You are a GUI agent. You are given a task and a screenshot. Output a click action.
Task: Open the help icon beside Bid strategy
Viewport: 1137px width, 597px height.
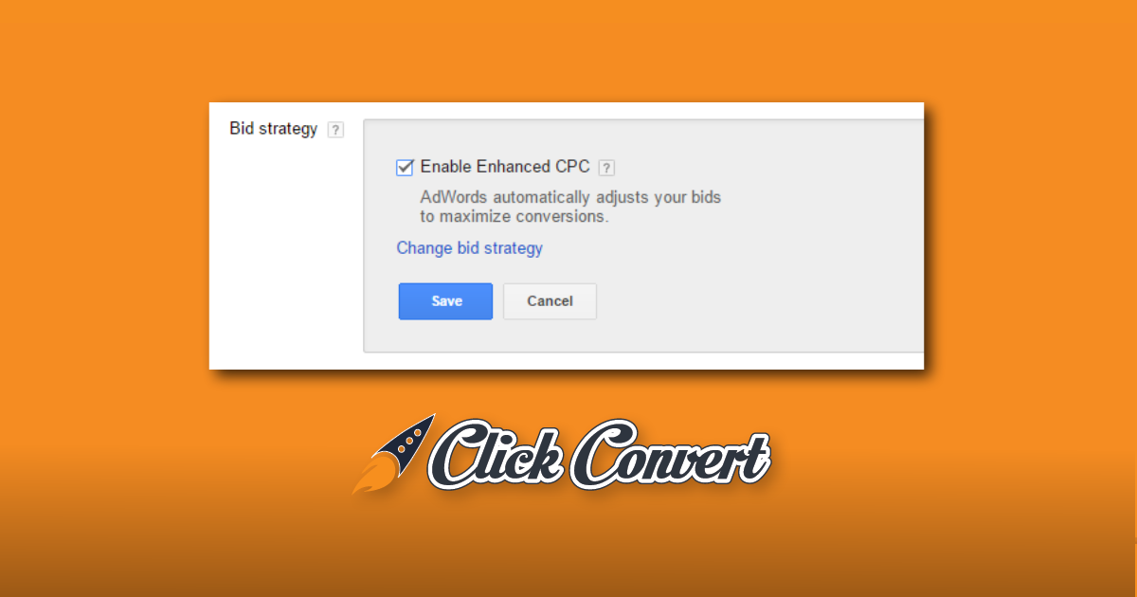pyautogui.click(x=335, y=131)
